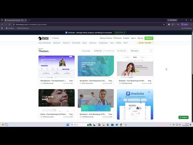Select the Portfolio category
The image size is (193, 145).
[119, 43]
